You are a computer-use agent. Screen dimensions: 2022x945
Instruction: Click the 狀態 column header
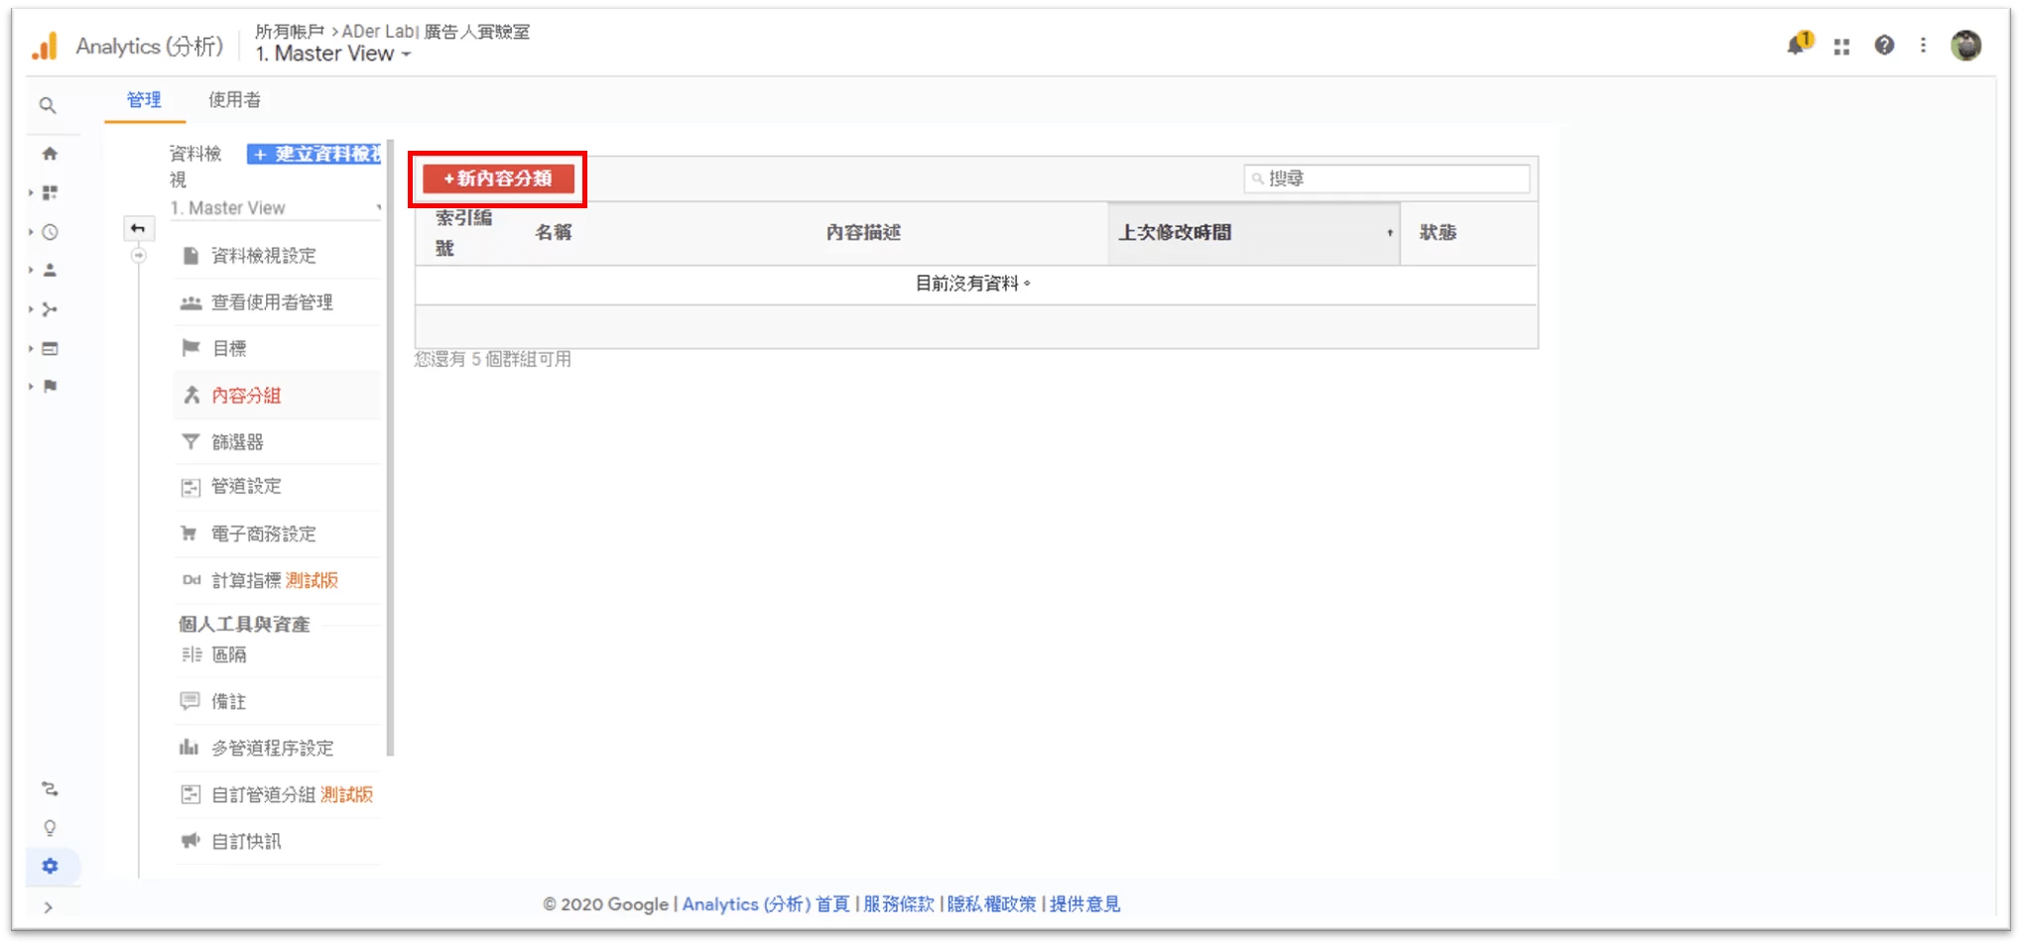click(x=1438, y=233)
